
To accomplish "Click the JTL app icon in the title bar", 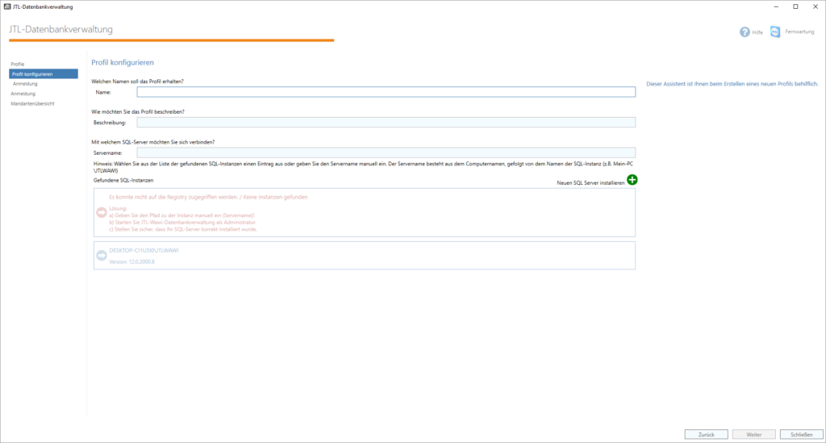I will tap(7, 6).
